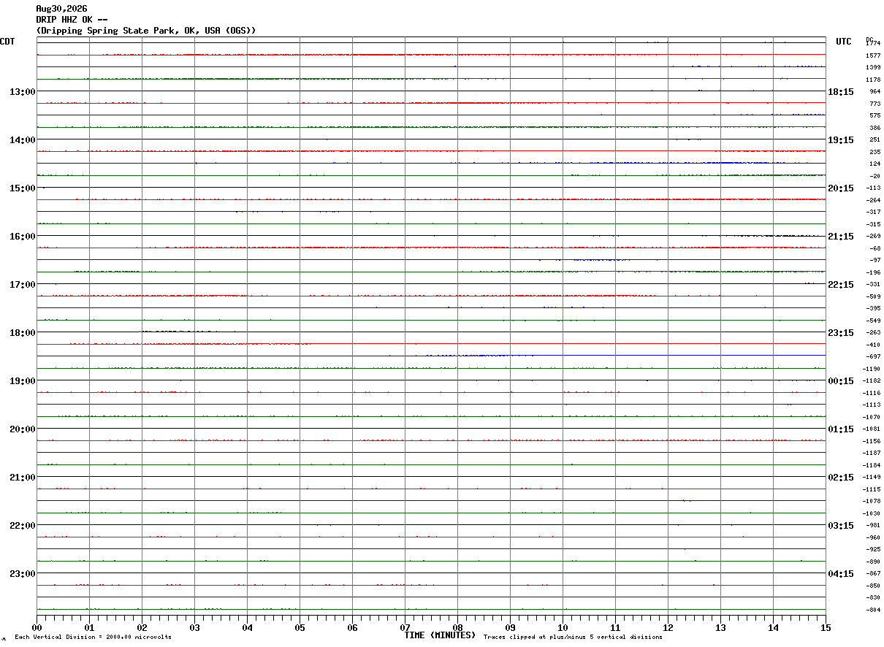Click the Each Vertical Division scale note
Viewport: 884px width, 647px height.
point(93,638)
